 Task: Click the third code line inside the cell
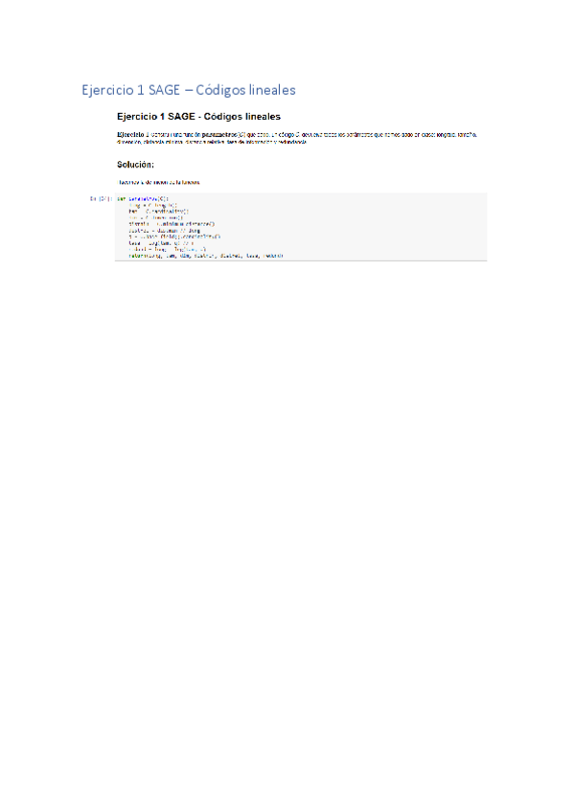click(158, 212)
